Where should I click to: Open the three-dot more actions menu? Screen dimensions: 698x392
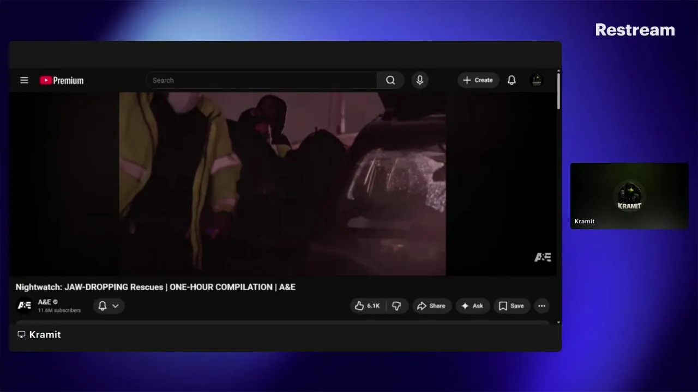click(541, 306)
